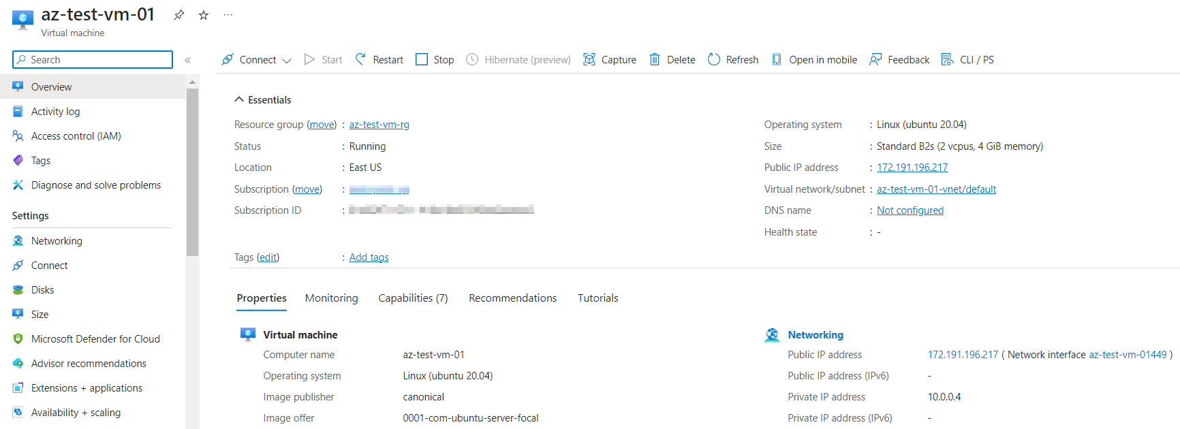Image resolution: width=1180 pixels, height=429 pixels.
Task: Open the Networking heading link in properties
Action: (x=816, y=335)
